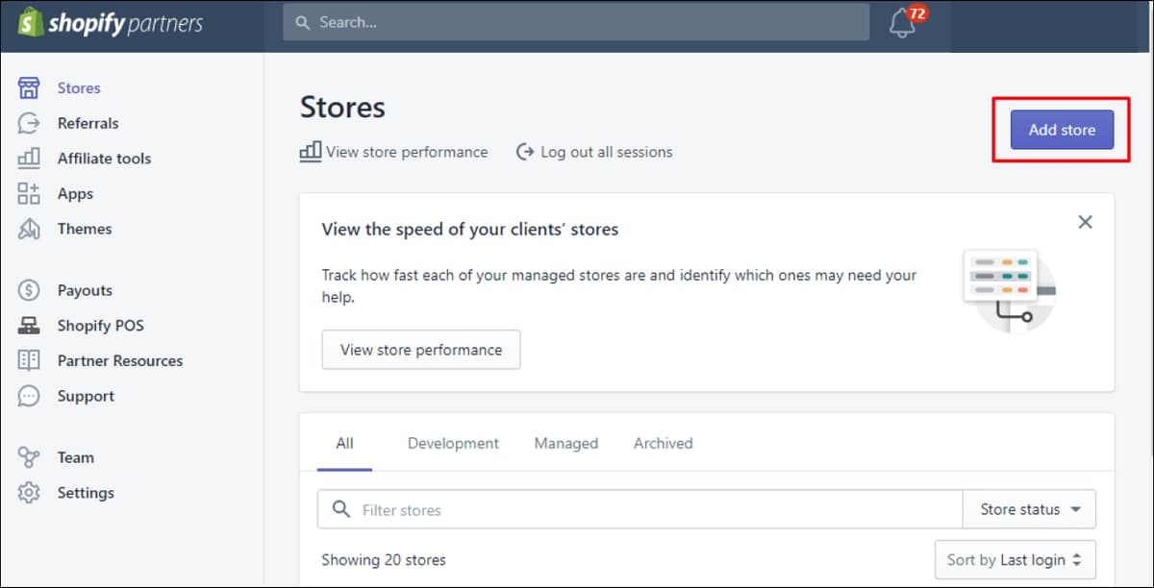
Task: Click the Team icon in sidebar
Action: [x=29, y=457]
